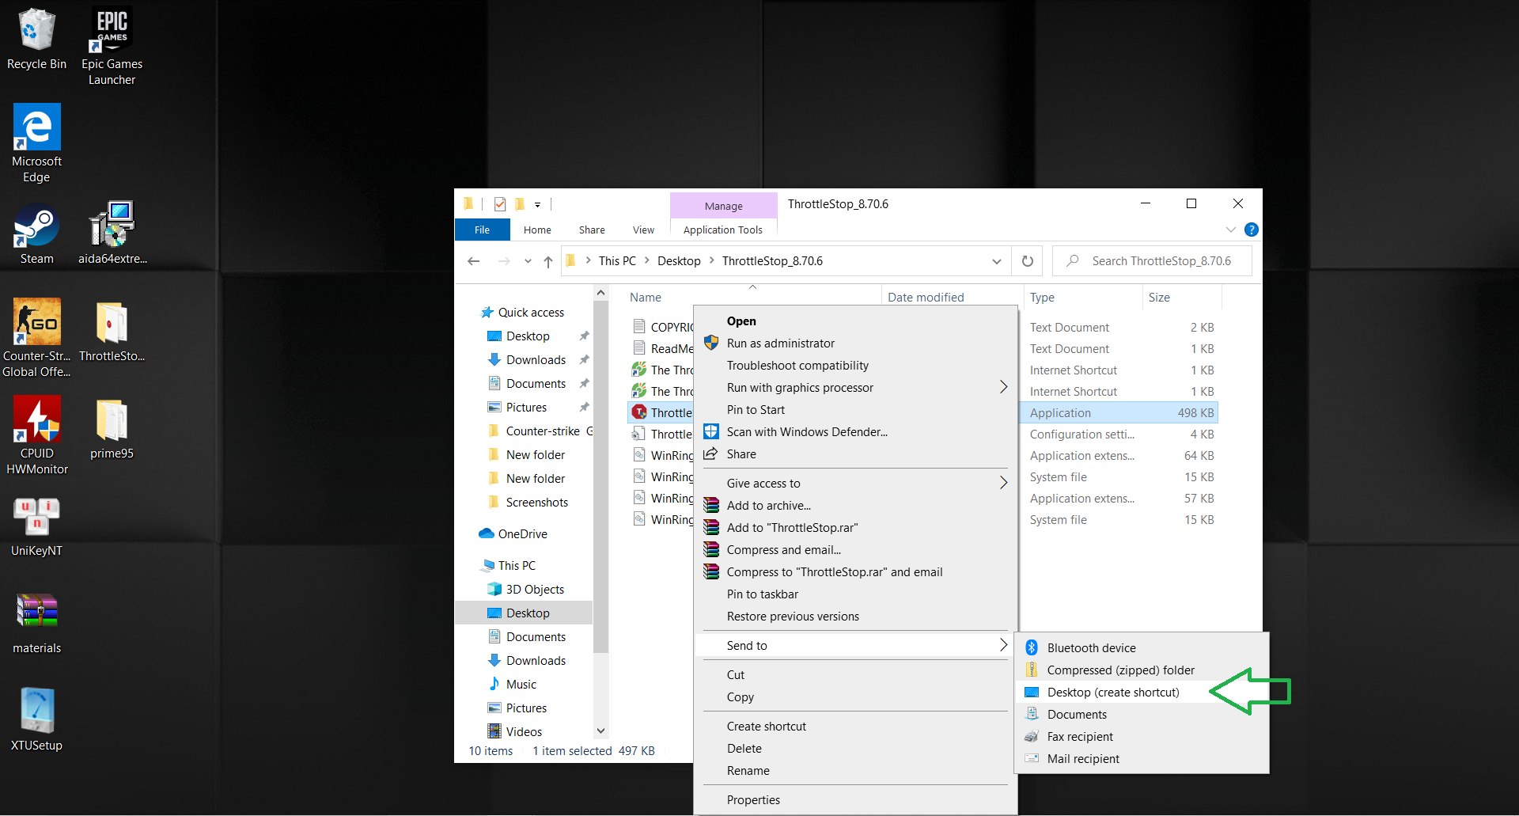Choose Run as administrator from context menu
The height and width of the screenshot is (816, 1519).
[x=855, y=343]
